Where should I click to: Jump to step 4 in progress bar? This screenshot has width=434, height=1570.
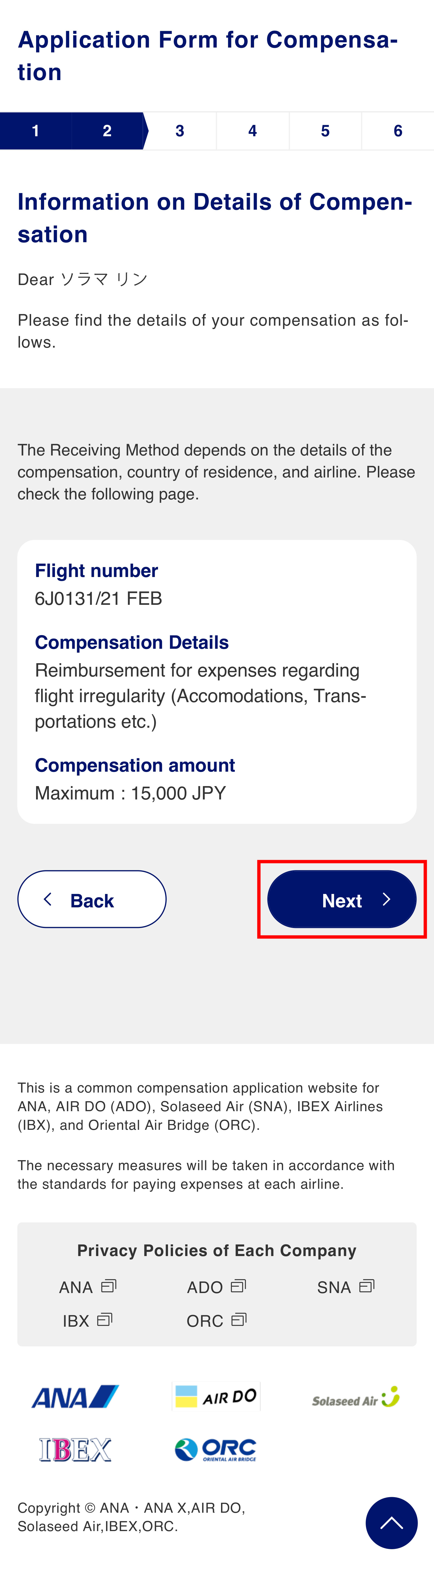(253, 131)
